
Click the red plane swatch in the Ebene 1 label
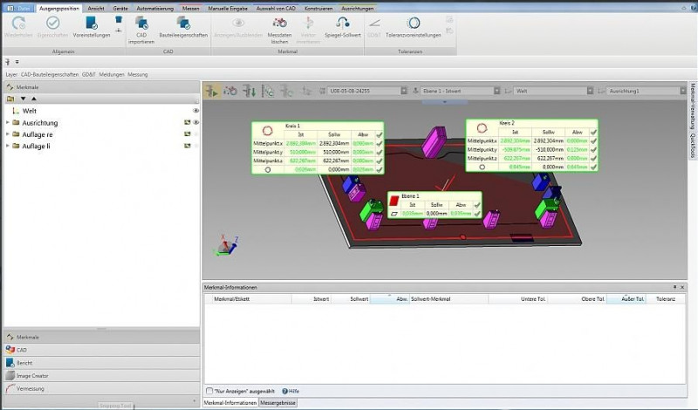pyautogui.click(x=394, y=201)
